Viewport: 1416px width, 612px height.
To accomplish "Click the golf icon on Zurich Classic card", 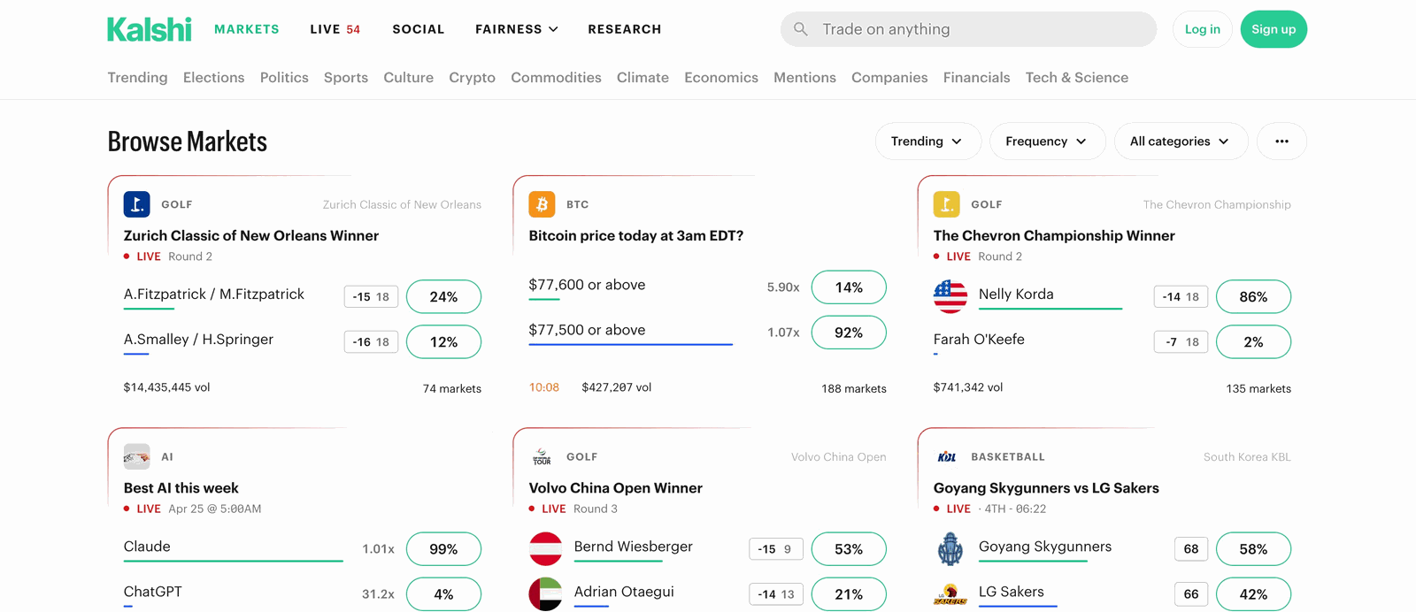I will (x=136, y=204).
